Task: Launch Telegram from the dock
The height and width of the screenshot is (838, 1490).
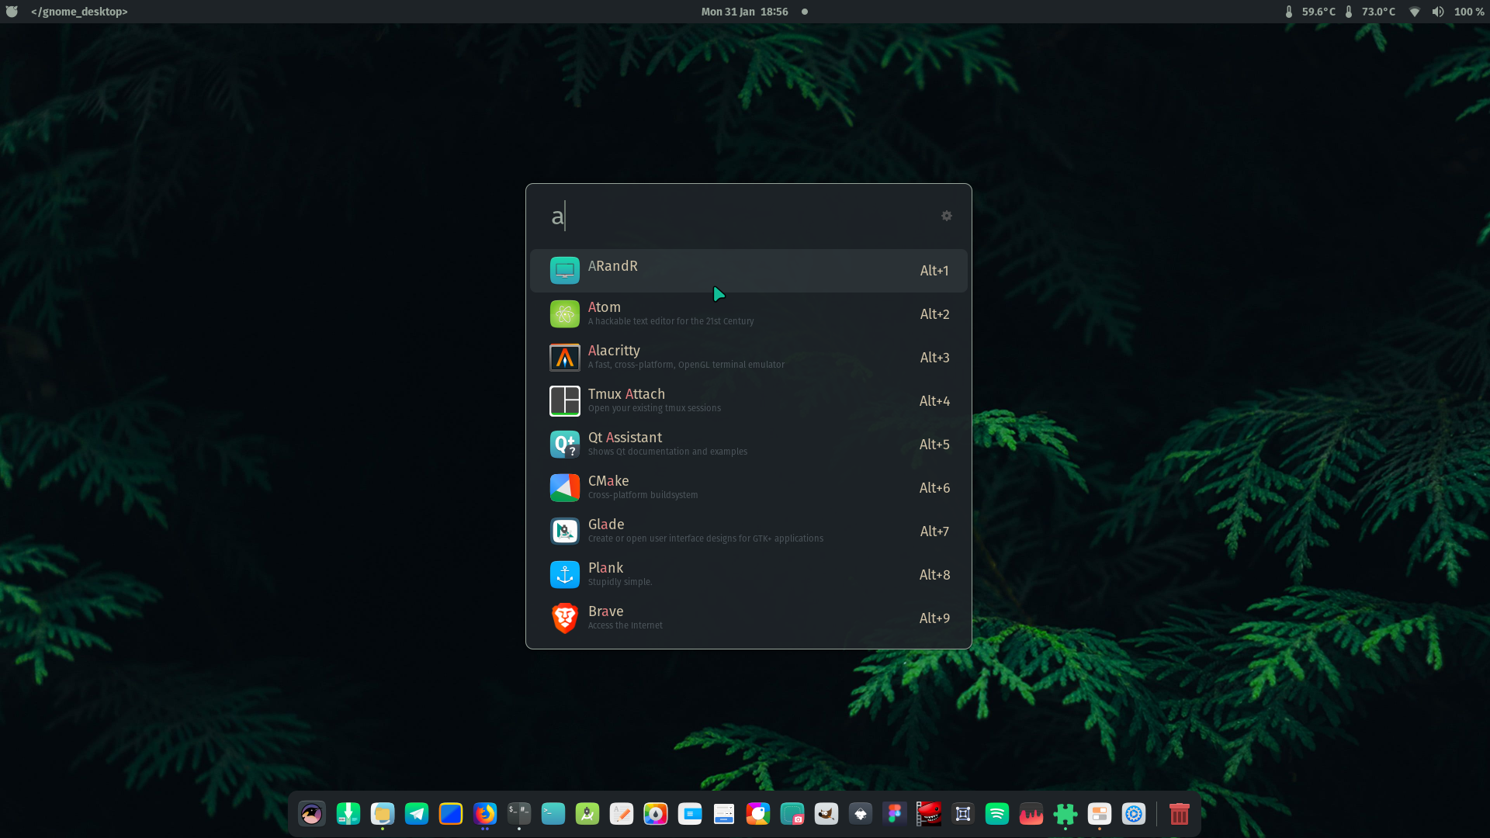Action: [417, 814]
